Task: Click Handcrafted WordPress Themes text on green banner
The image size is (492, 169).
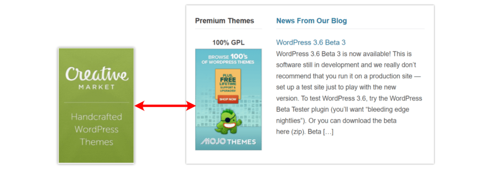Action: (97, 129)
